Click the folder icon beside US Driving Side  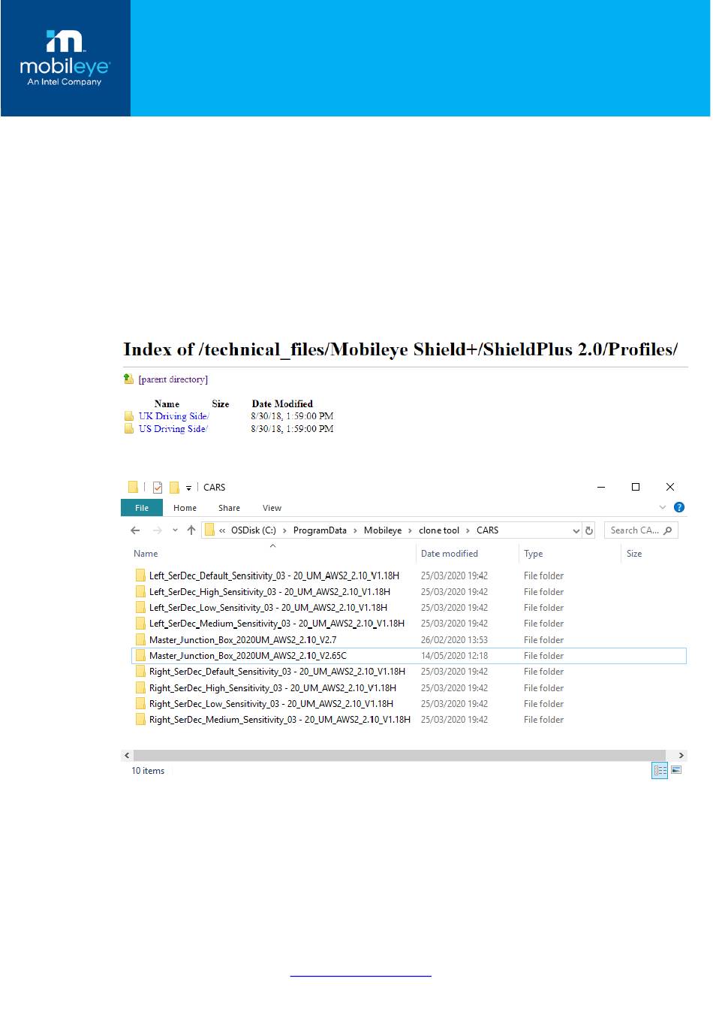[129, 429]
